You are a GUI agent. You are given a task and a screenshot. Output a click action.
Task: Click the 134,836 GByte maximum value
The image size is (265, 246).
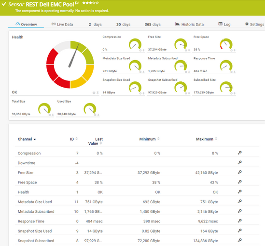click(206, 241)
